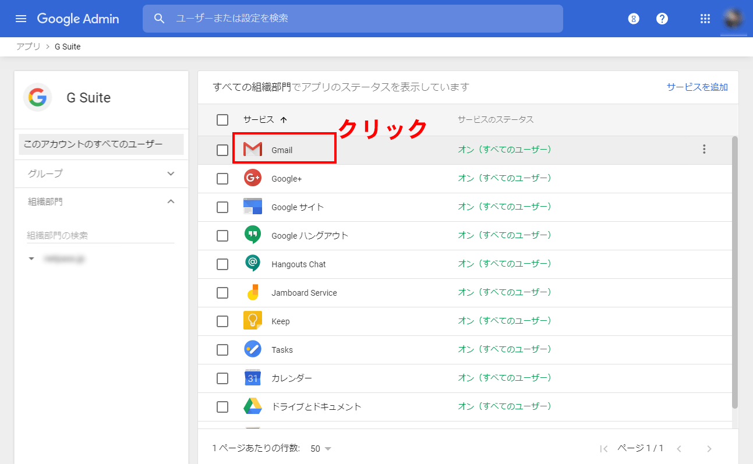Open rows per page 50 dropdown
Viewport: 753px width, 464px height.
[x=321, y=448]
